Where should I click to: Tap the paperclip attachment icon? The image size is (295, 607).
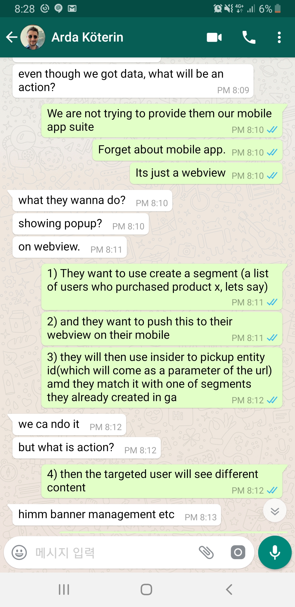coord(206,552)
